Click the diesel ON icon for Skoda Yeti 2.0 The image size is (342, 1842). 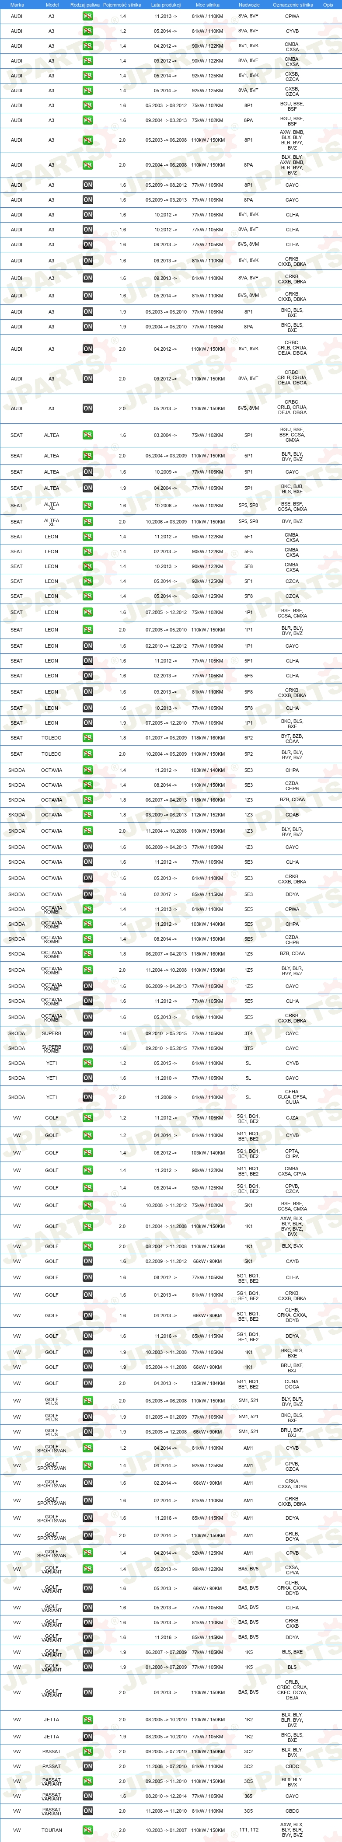(87, 1097)
